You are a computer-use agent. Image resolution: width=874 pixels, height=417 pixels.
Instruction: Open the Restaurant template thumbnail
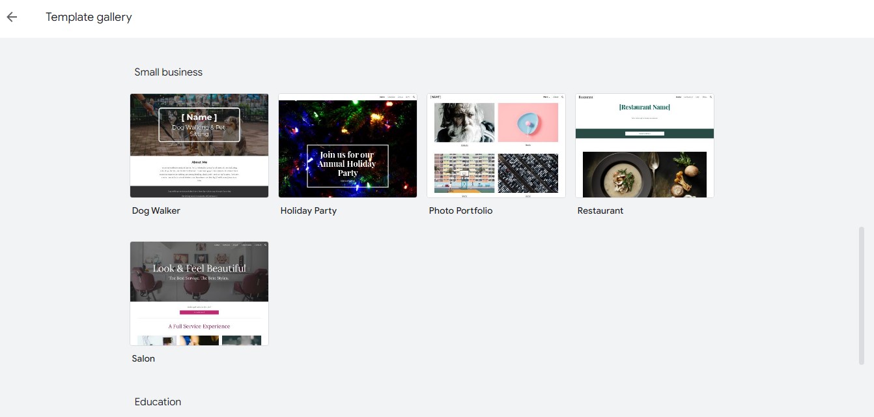click(x=645, y=145)
